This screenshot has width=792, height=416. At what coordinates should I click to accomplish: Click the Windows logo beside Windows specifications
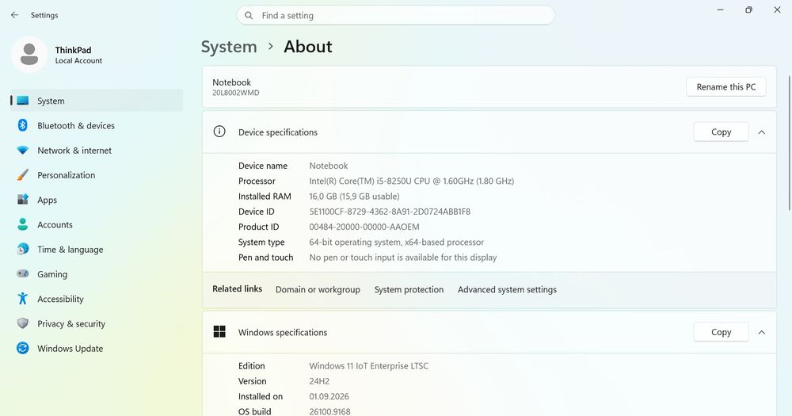219,331
